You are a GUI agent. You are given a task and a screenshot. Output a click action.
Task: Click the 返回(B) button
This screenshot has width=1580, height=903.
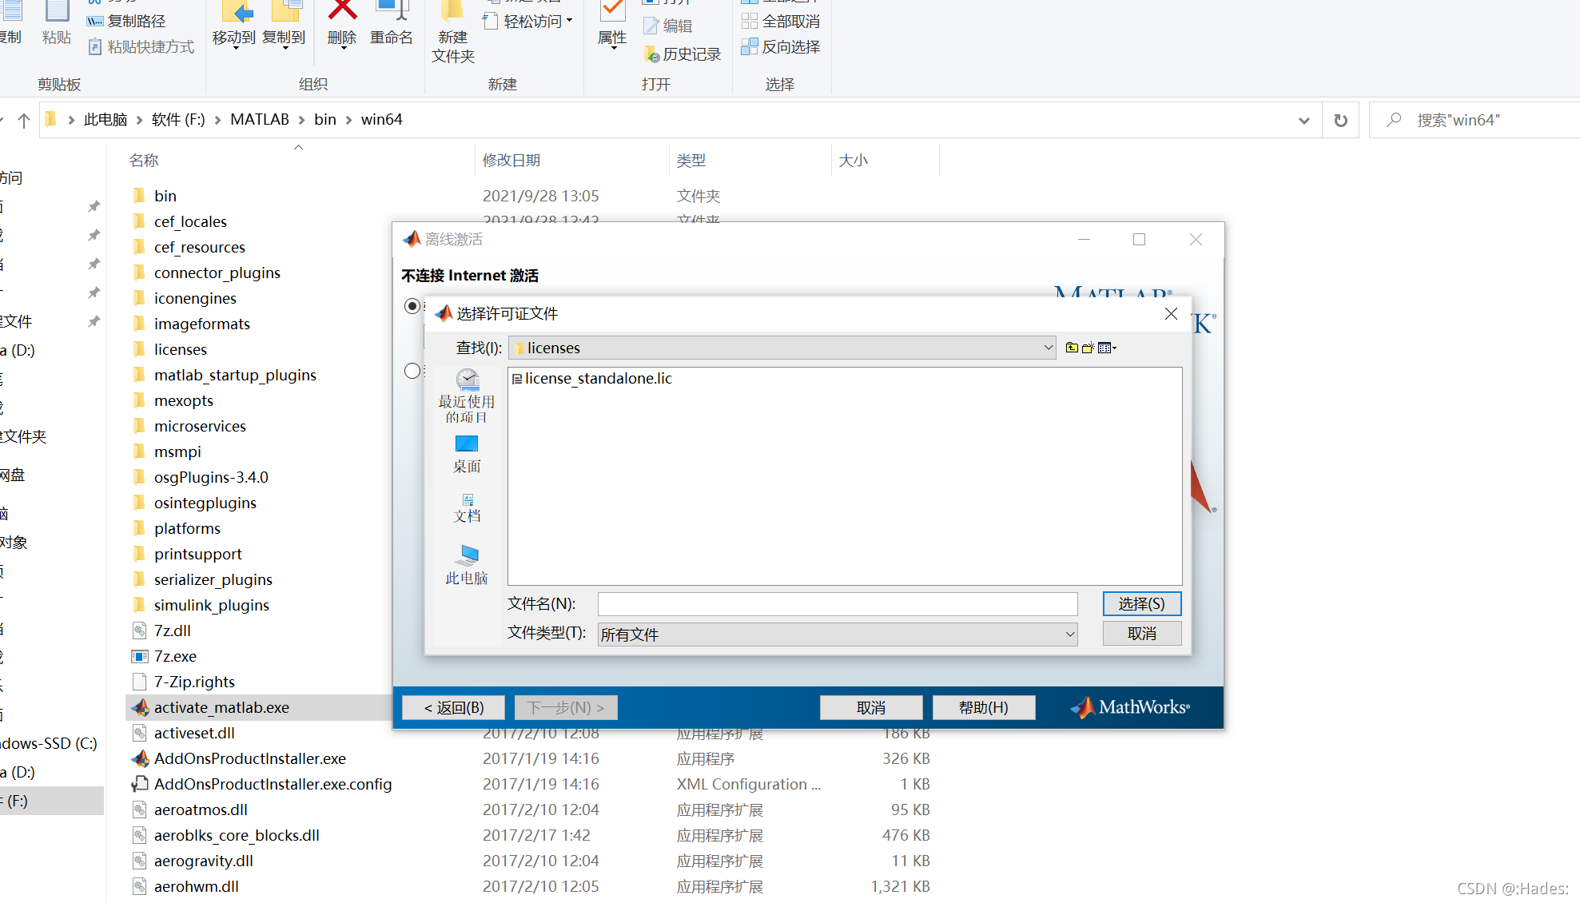coord(452,707)
